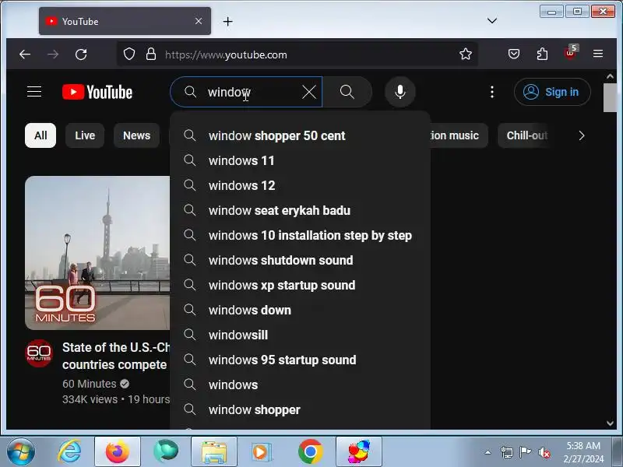Save page to Pocket
The width and height of the screenshot is (623, 467).
click(514, 54)
